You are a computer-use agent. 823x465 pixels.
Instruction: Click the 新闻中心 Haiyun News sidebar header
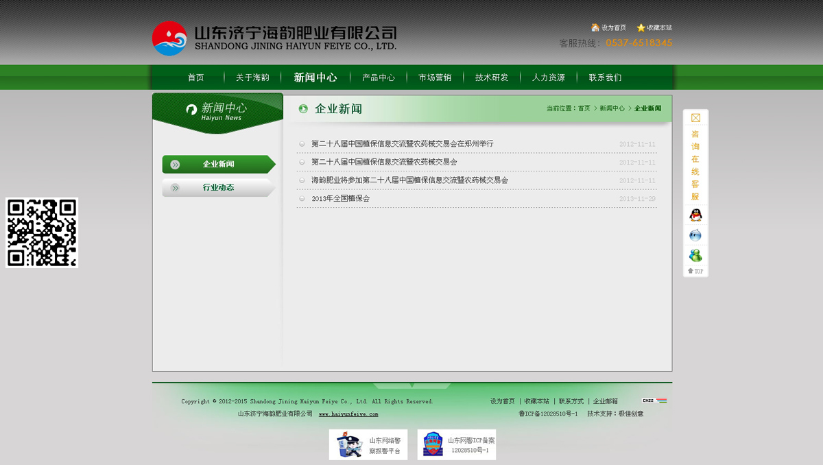point(217,112)
